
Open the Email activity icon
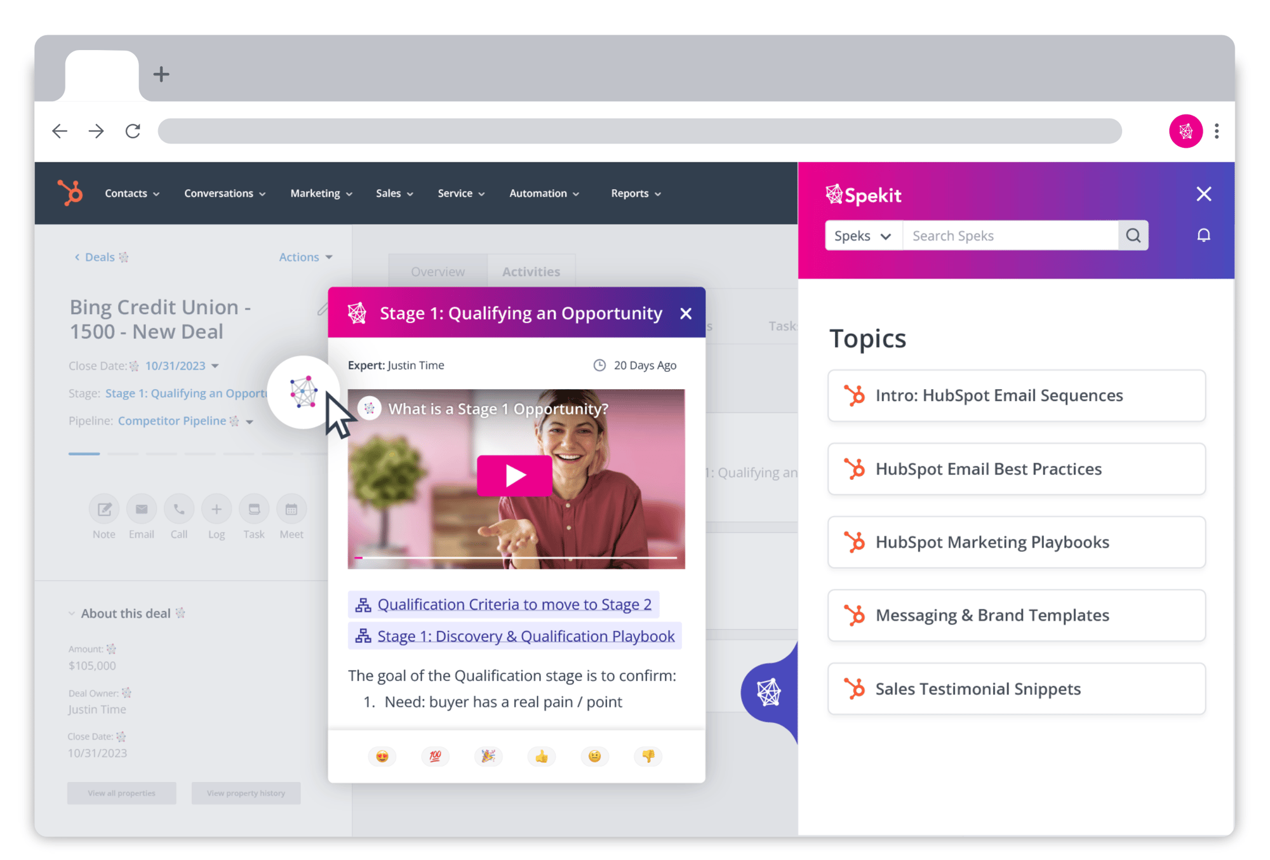141,508
